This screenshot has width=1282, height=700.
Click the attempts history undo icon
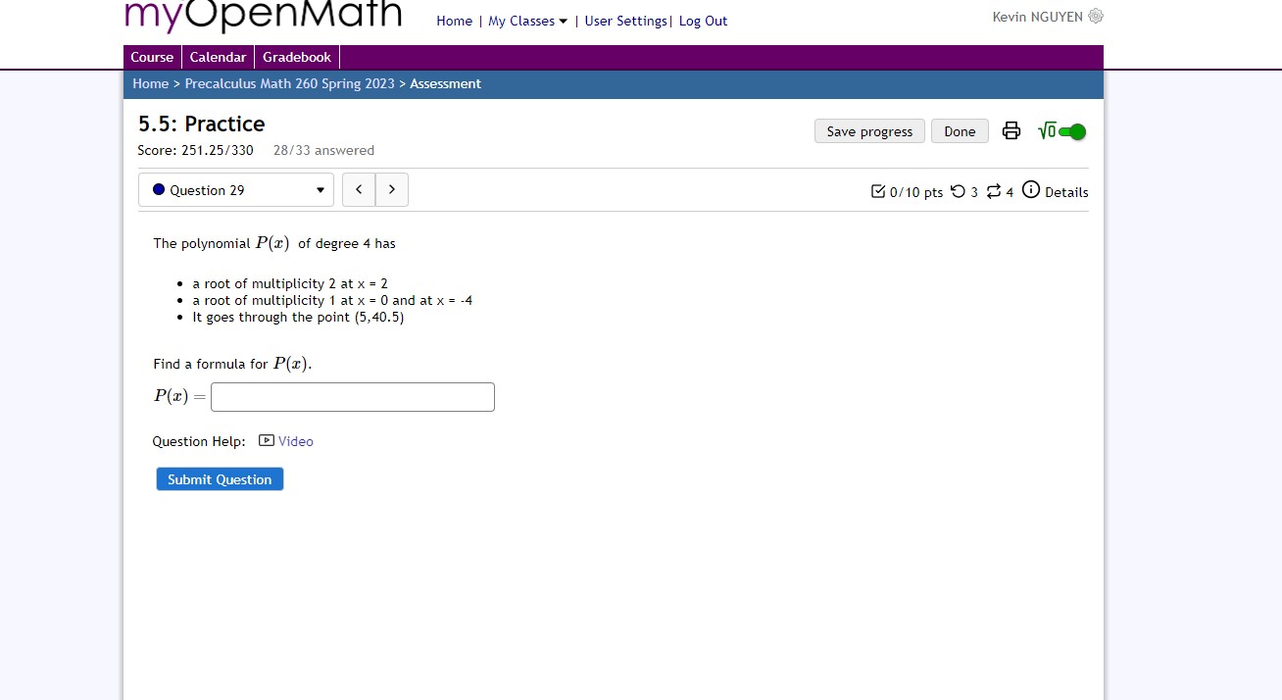(x=957, y=191)
